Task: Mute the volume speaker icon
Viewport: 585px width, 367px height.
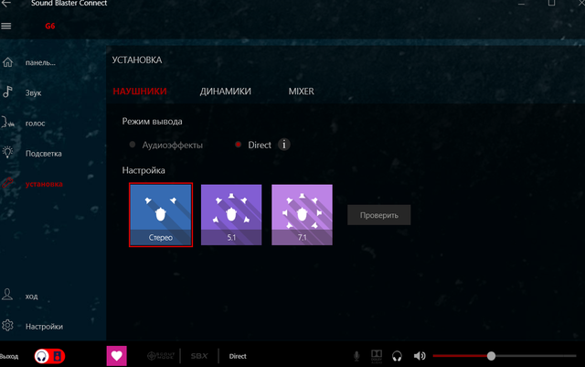Action: (420, 356)
